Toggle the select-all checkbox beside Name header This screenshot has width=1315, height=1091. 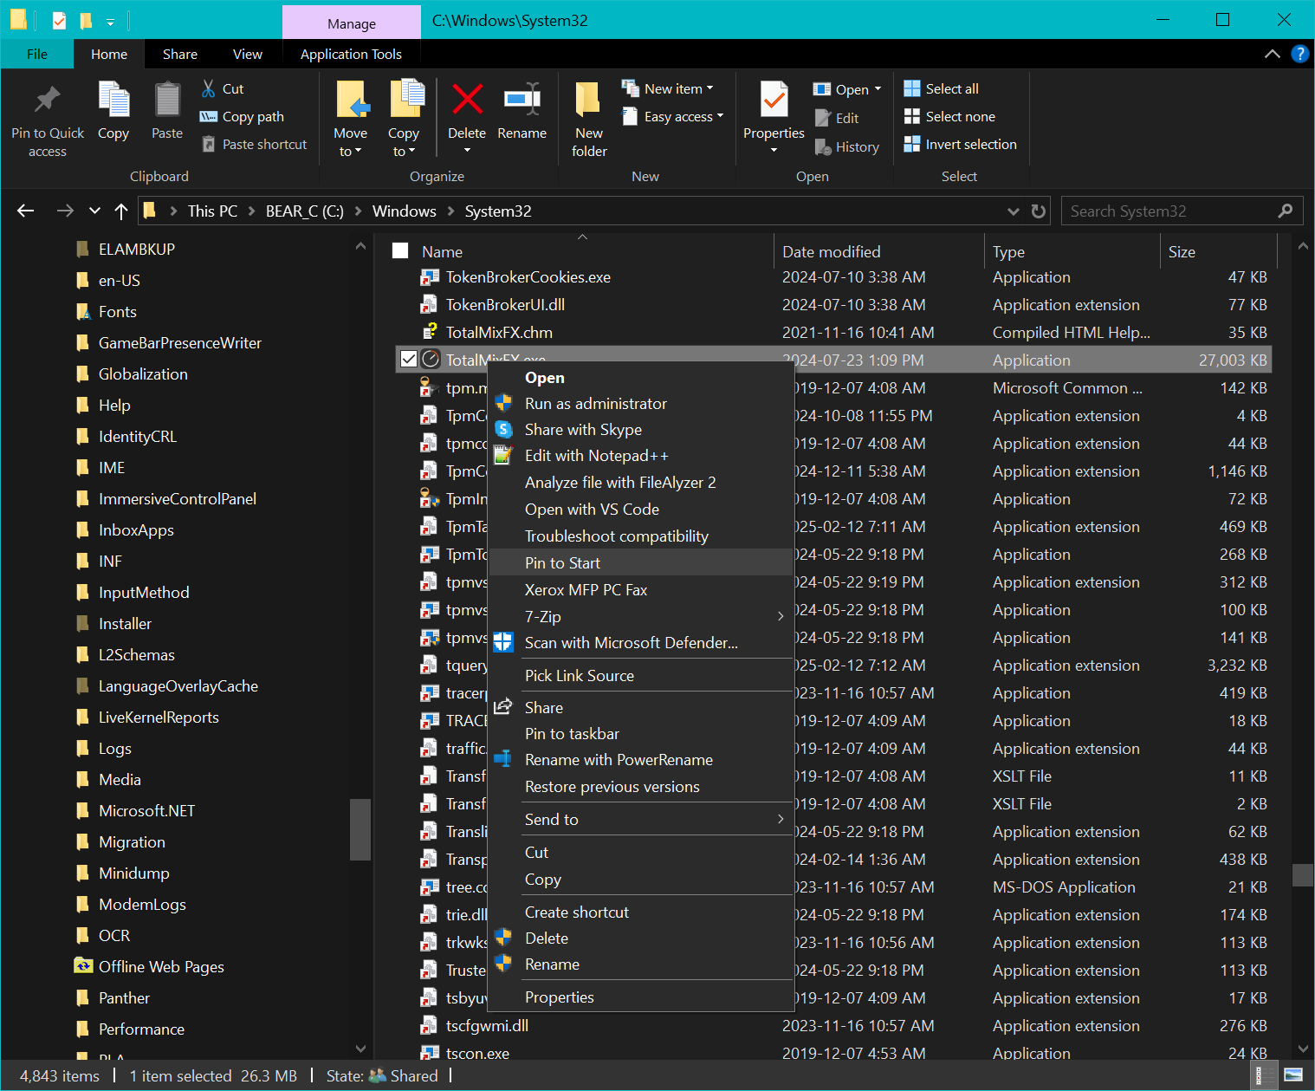pyautogui.click(x=400, y=251)
